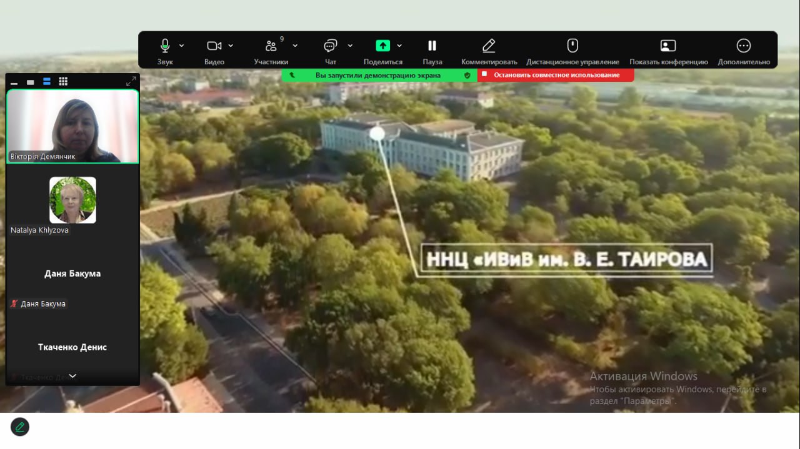This screenshot has width=800, height=449.
Task: Mute microphone with the Звук icon
Action: point(165,46)
